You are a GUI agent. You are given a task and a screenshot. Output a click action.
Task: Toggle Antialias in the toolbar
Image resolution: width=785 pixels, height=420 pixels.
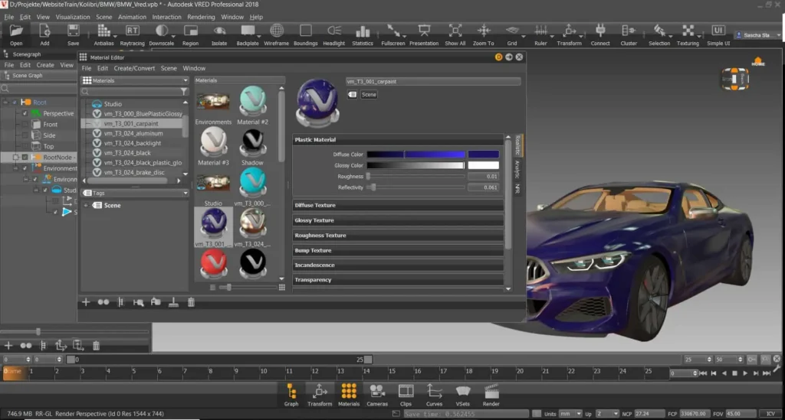103,31
